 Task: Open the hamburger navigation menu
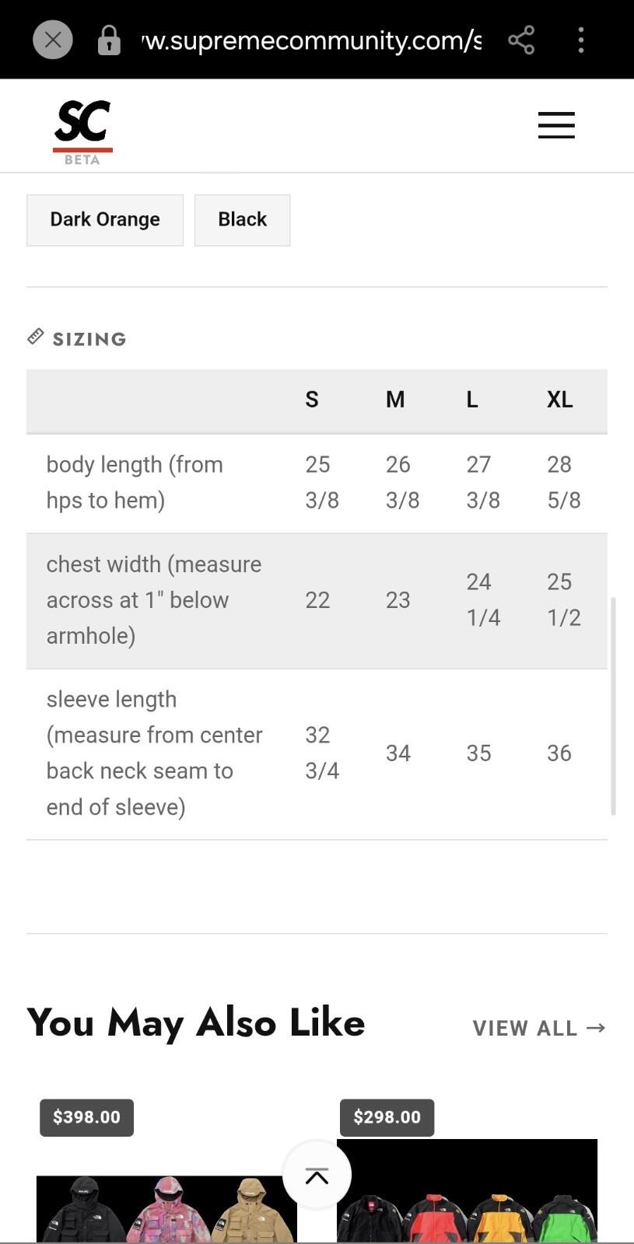coord(556,125)
